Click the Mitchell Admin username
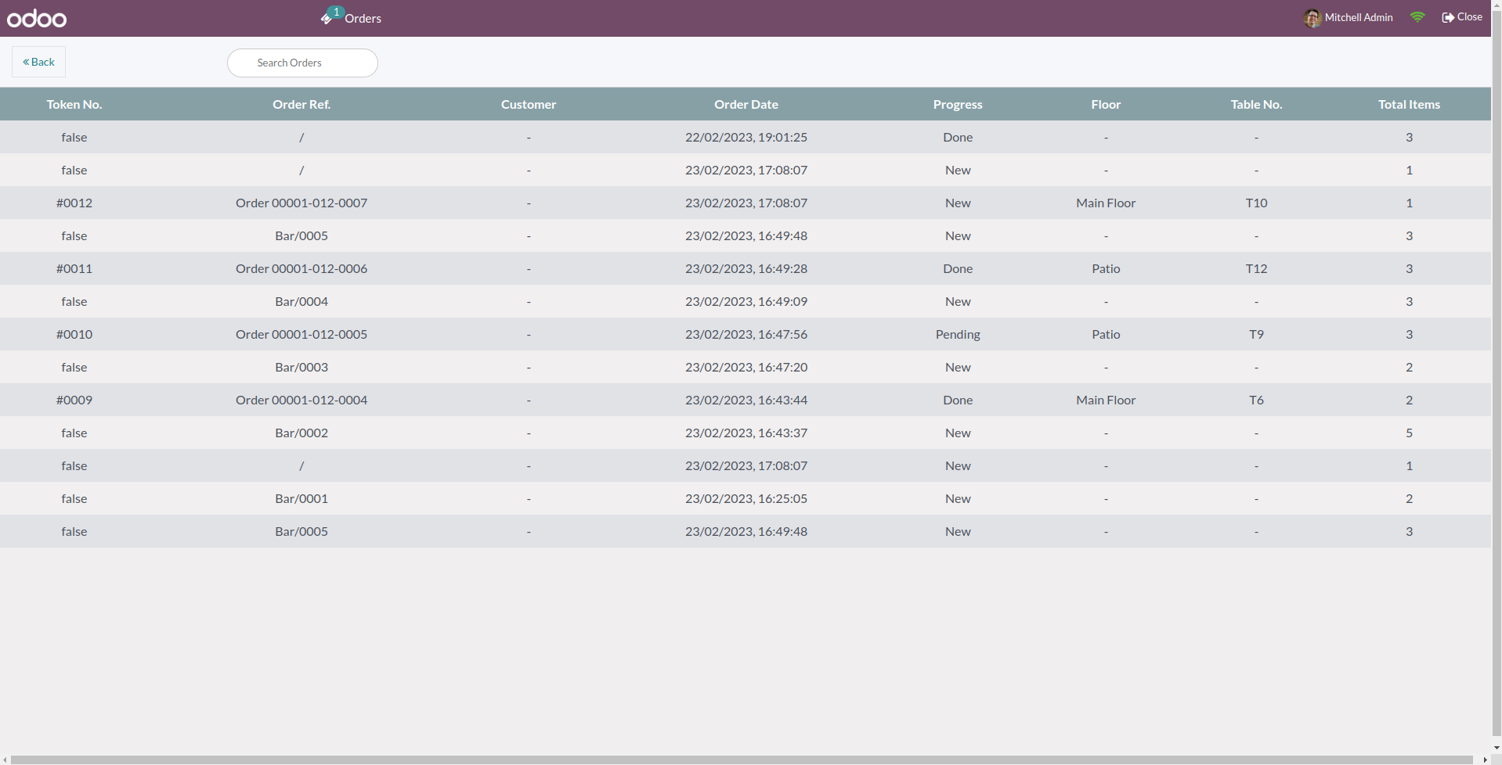The image size is (1502, 765). [x=1359, y=17]
